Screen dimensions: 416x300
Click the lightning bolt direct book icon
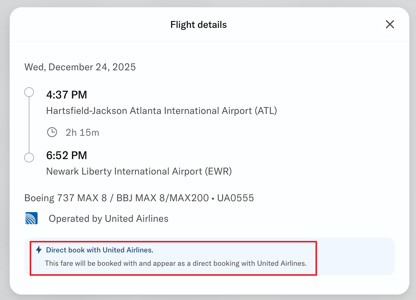pyautogui.click(x=39, y=250)
